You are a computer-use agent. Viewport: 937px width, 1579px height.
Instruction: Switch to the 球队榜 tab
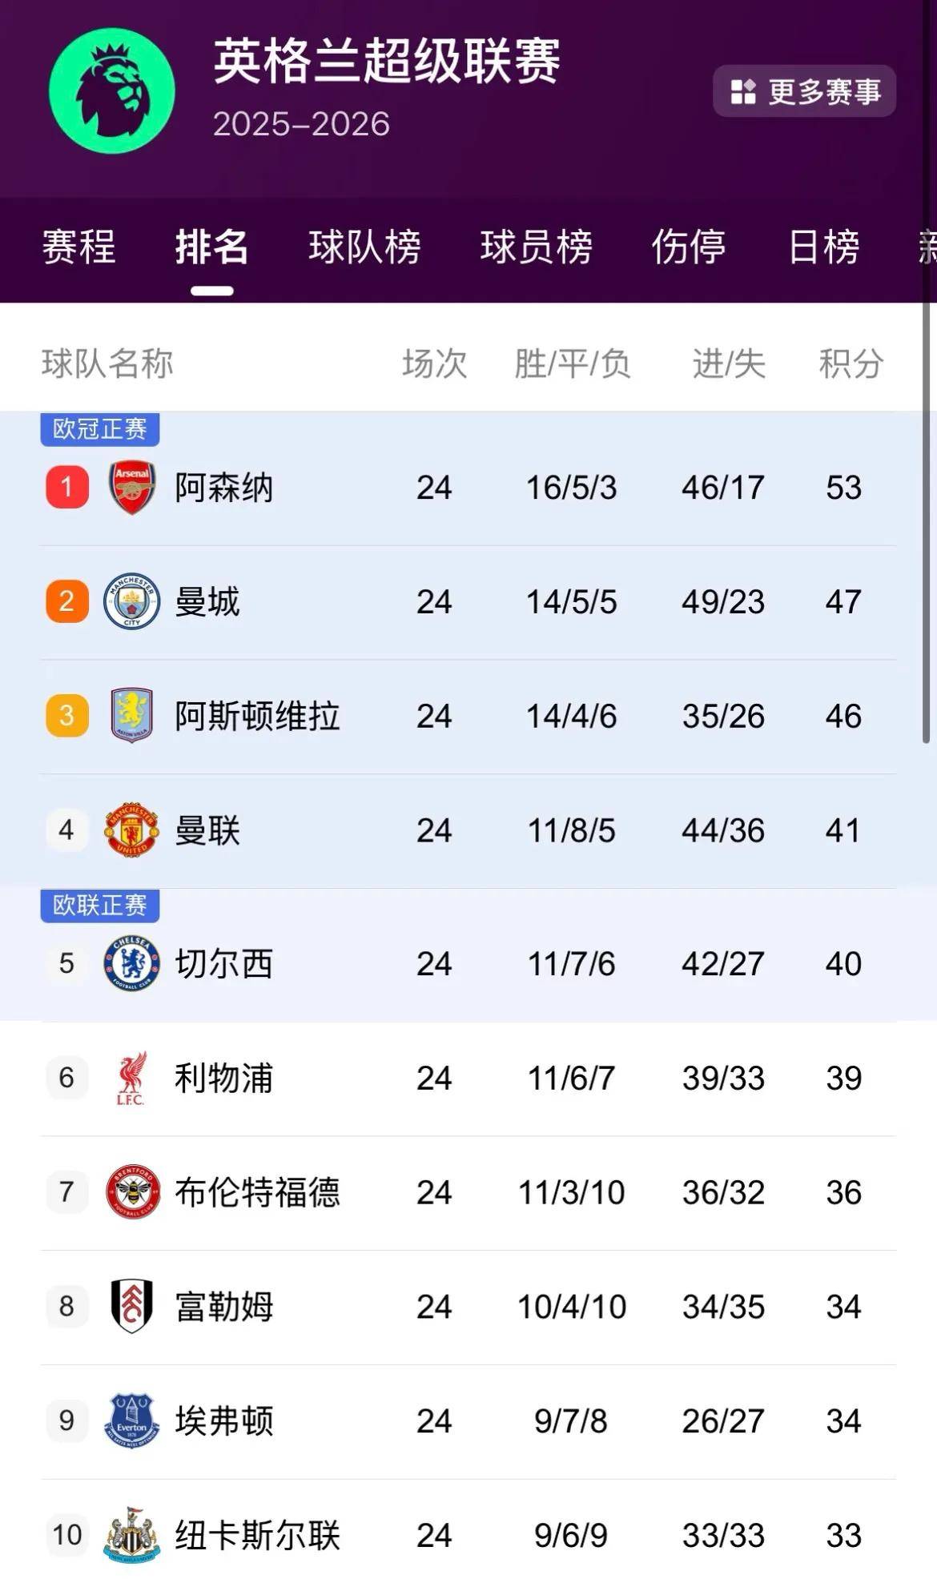pos(364,247)
